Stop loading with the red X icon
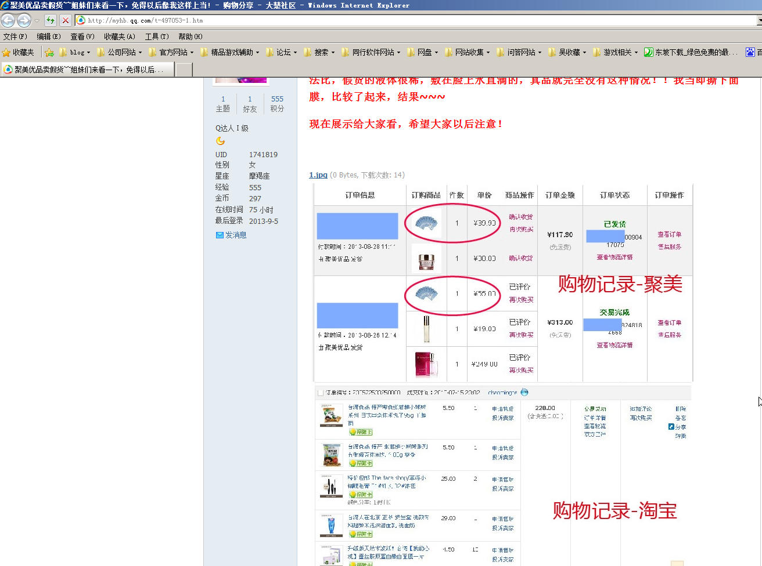 pyautogui.click(x=66, y=20)
